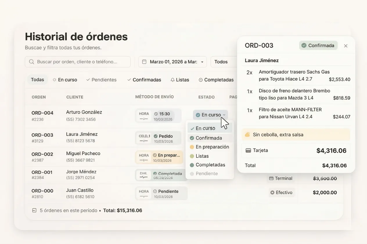Screen dimensions: 367x244
Task: Check the En curso option in status menu
Action: 206,128
